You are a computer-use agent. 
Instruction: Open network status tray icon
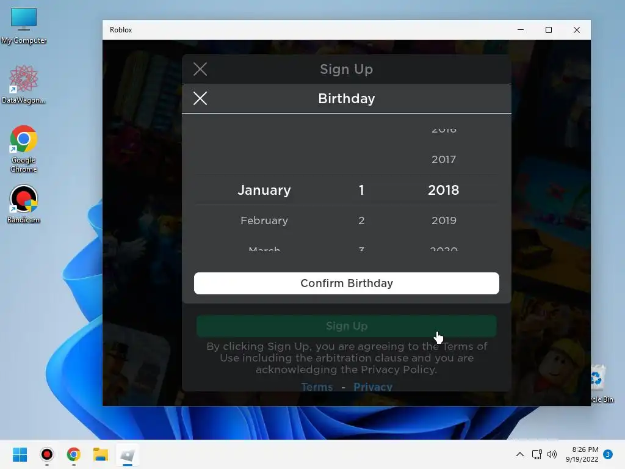[537, 454]
